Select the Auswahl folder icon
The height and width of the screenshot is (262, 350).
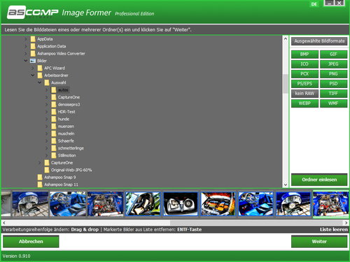(x=47, y=82)
